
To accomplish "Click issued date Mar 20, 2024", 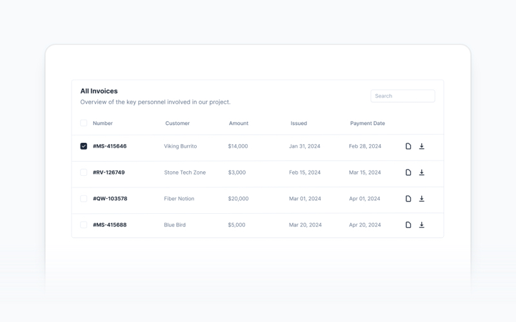I will tap(305, 225).
